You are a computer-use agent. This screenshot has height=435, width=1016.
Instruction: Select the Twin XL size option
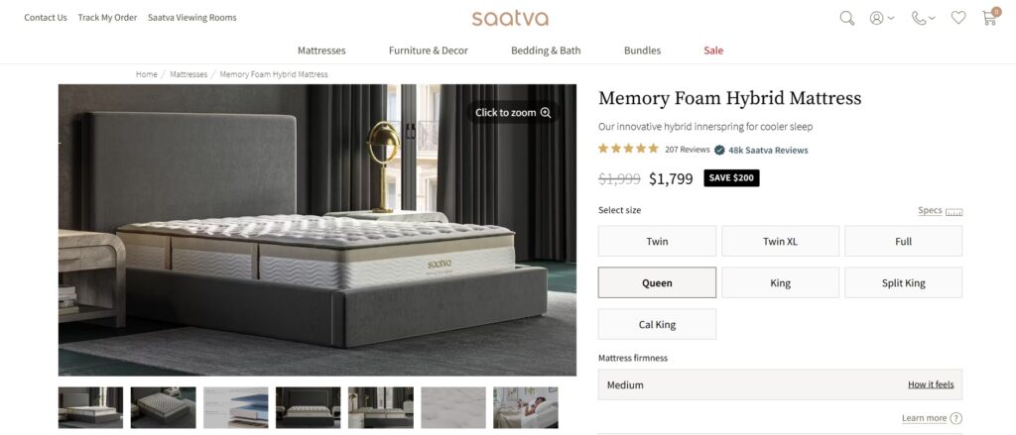pos(780,242)
